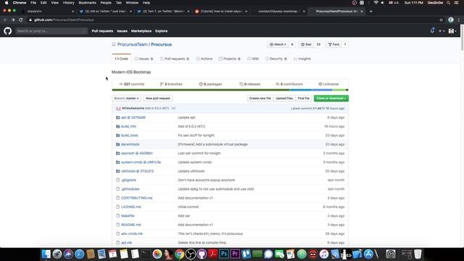This screenshot has height=261, width=464.
Task: Go forward in Chrome
Action: pos(13,20)
